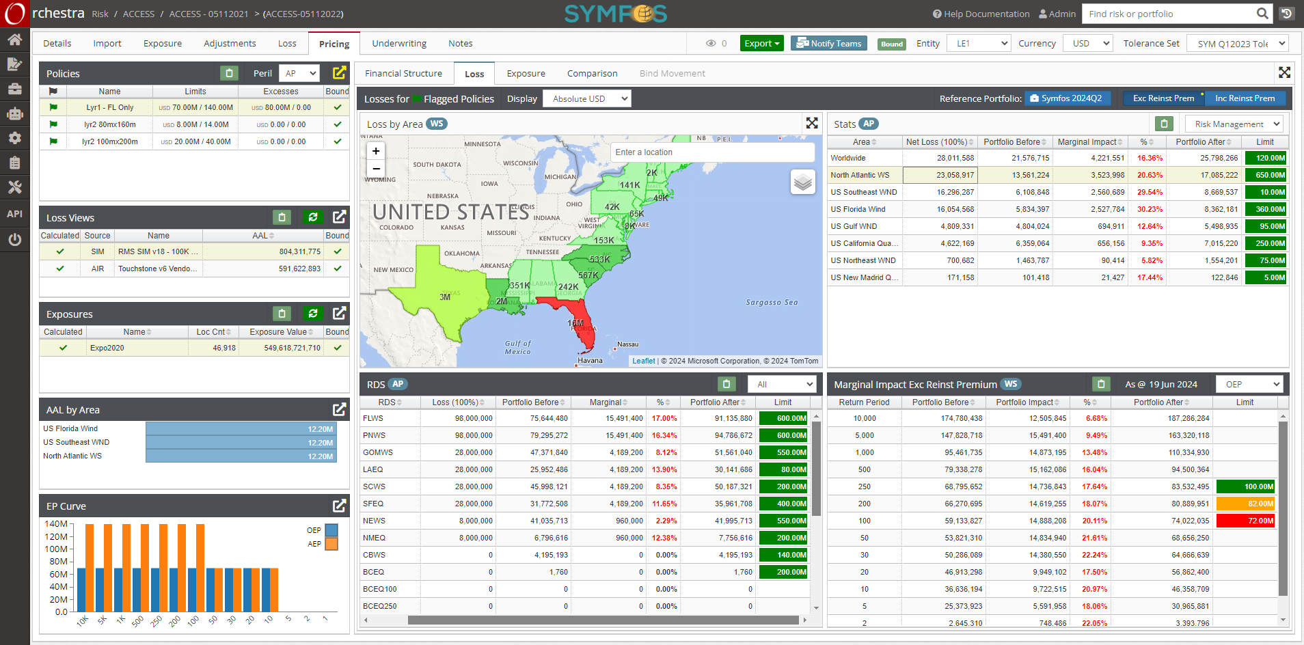This screenshot has width=1304, height=645.
Task: Click the Home icon in left sidebar
Action: pos(14,40)
